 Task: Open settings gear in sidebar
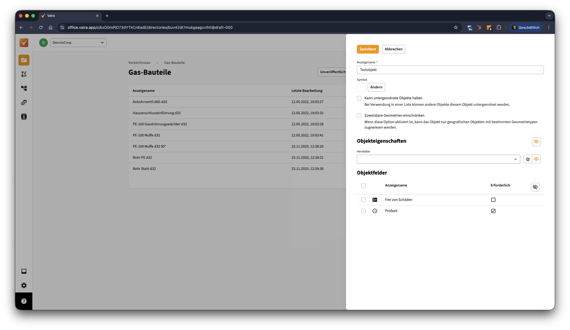point(24,285)
